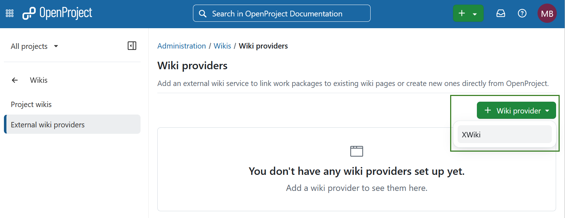The width and height of the screenshot is (565, 218).
Task: Click the search magnifier icon
Action: pos(203,14)
